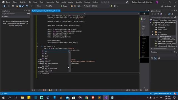Close the Python_face_mask_detection.py tab
The height and width of the screenshot is (100, 178).
(x=59, y=11)
